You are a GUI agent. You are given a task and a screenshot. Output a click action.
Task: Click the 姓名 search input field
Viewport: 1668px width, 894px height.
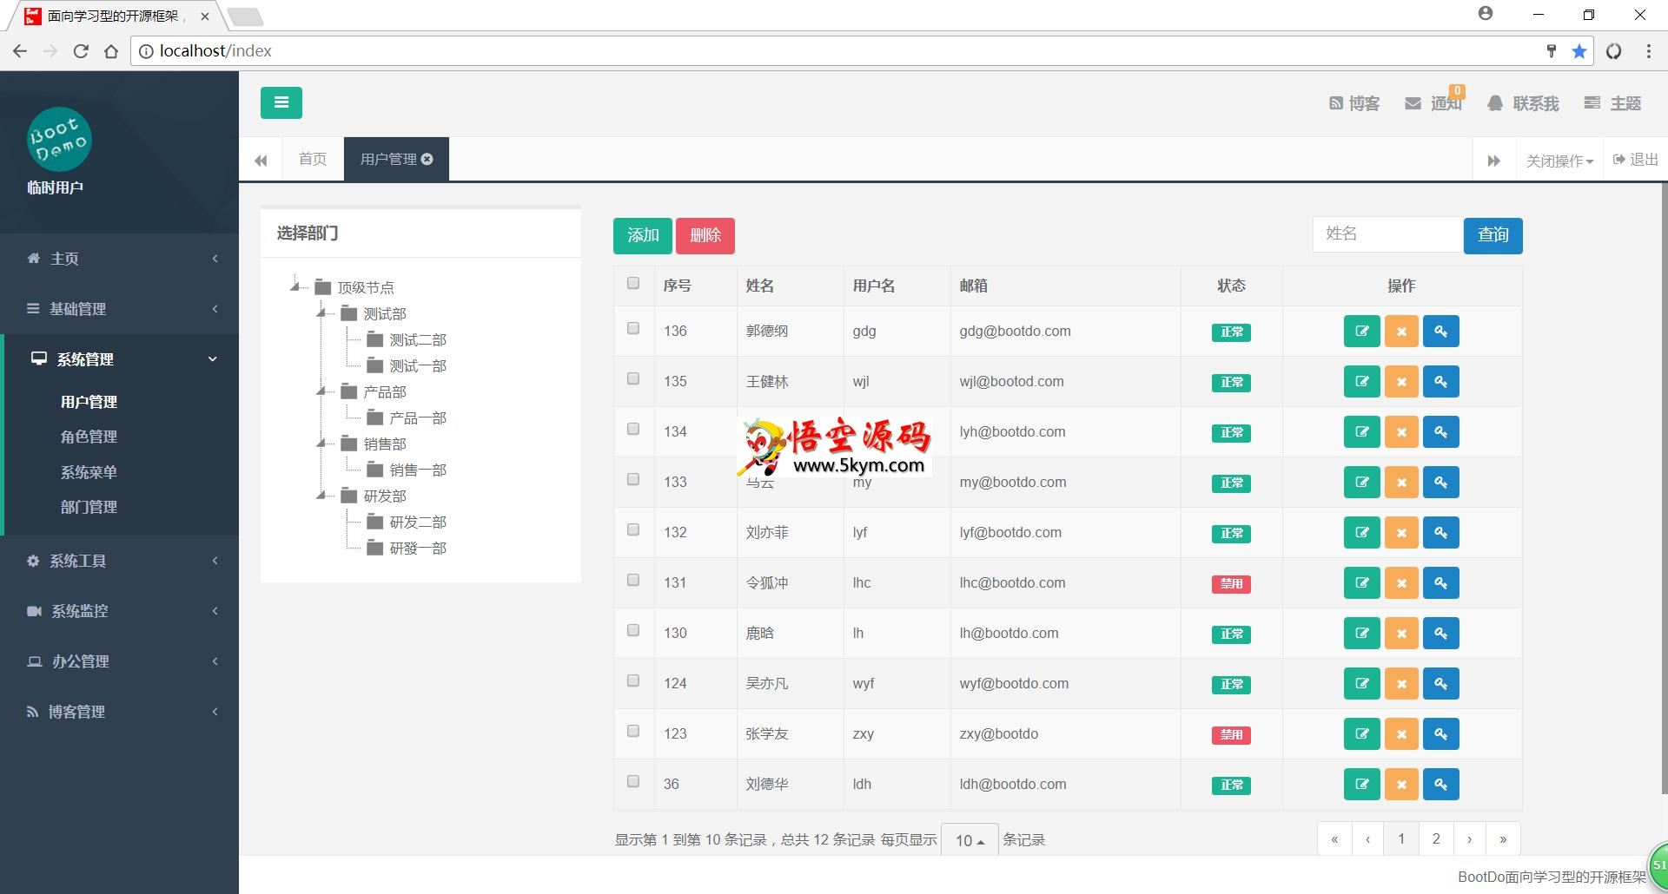click(1387, 234)
